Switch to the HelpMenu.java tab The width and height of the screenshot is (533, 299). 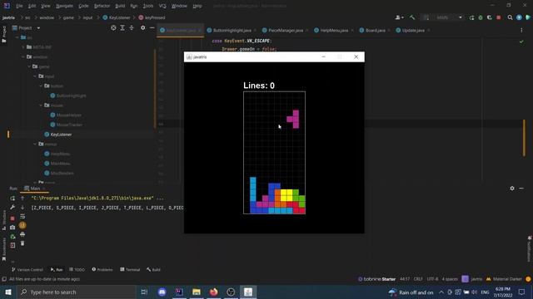pos(333,30)
